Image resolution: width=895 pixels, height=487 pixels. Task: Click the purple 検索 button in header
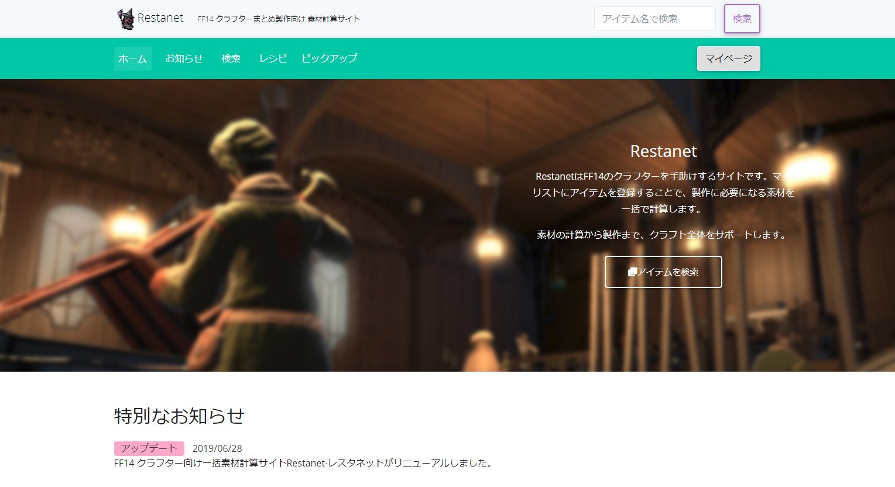pyautogui.click(x=742, y=19)
